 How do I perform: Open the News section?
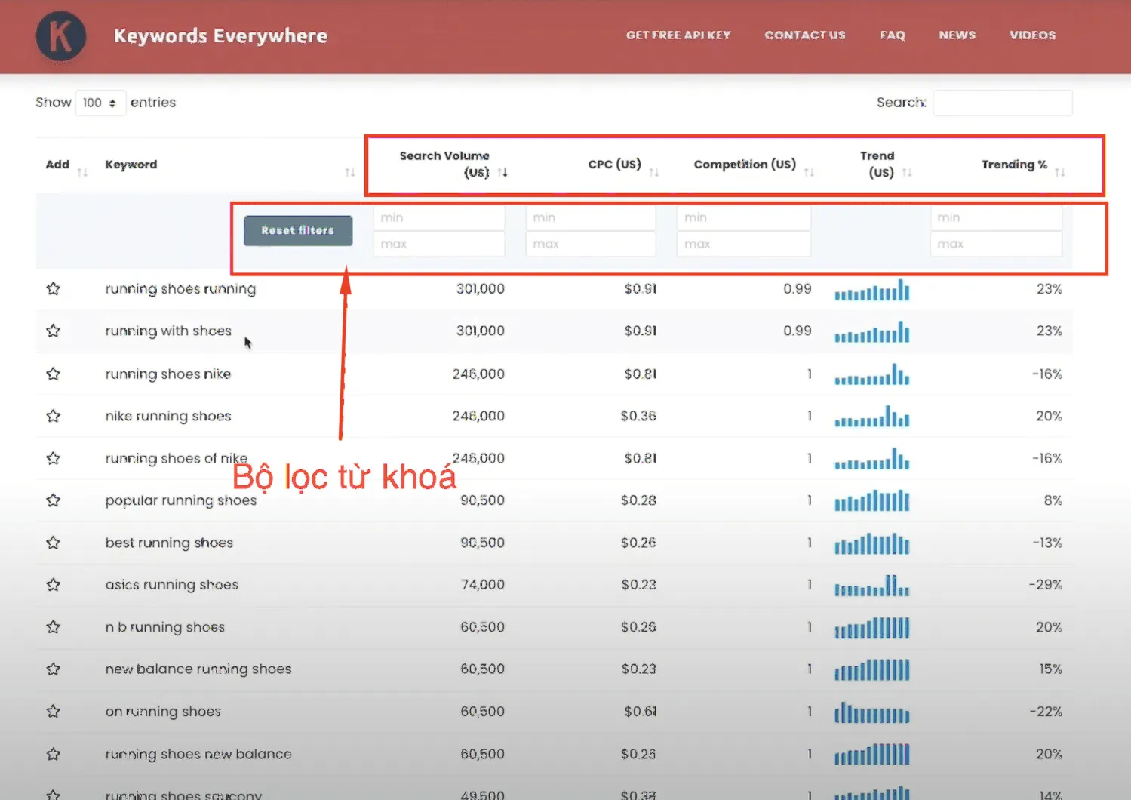[957, 35]
